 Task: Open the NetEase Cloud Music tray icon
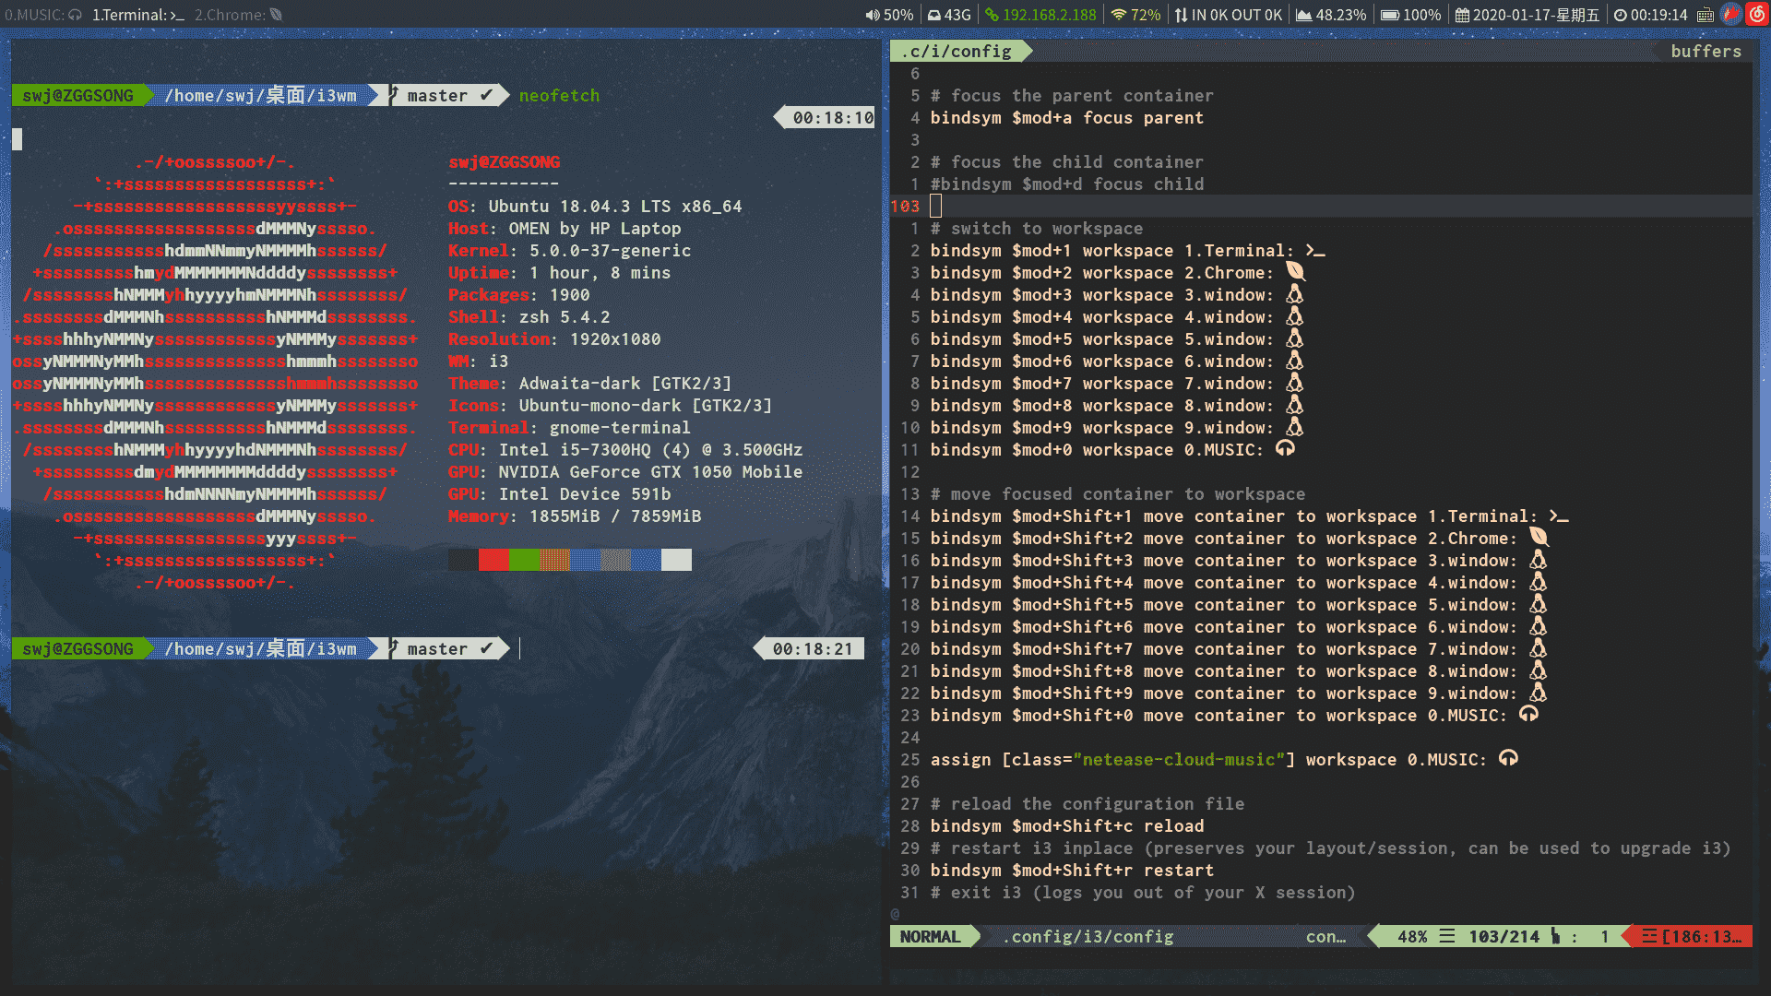1756,15
